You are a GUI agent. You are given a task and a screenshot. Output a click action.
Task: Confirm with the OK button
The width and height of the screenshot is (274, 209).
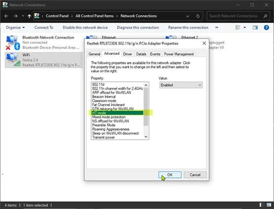[x=170, y=175]
